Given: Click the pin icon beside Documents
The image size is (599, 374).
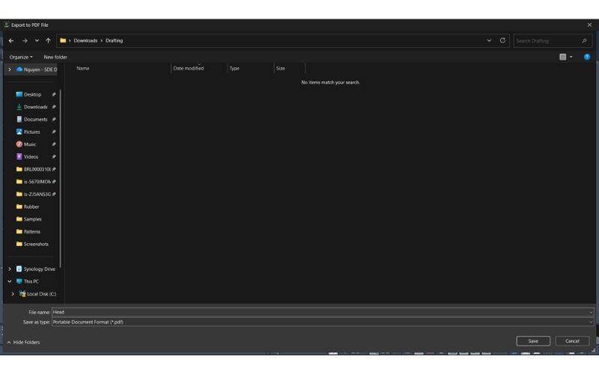Looking at the screenshot, I should pyautogui.click(x=54, y=120).
